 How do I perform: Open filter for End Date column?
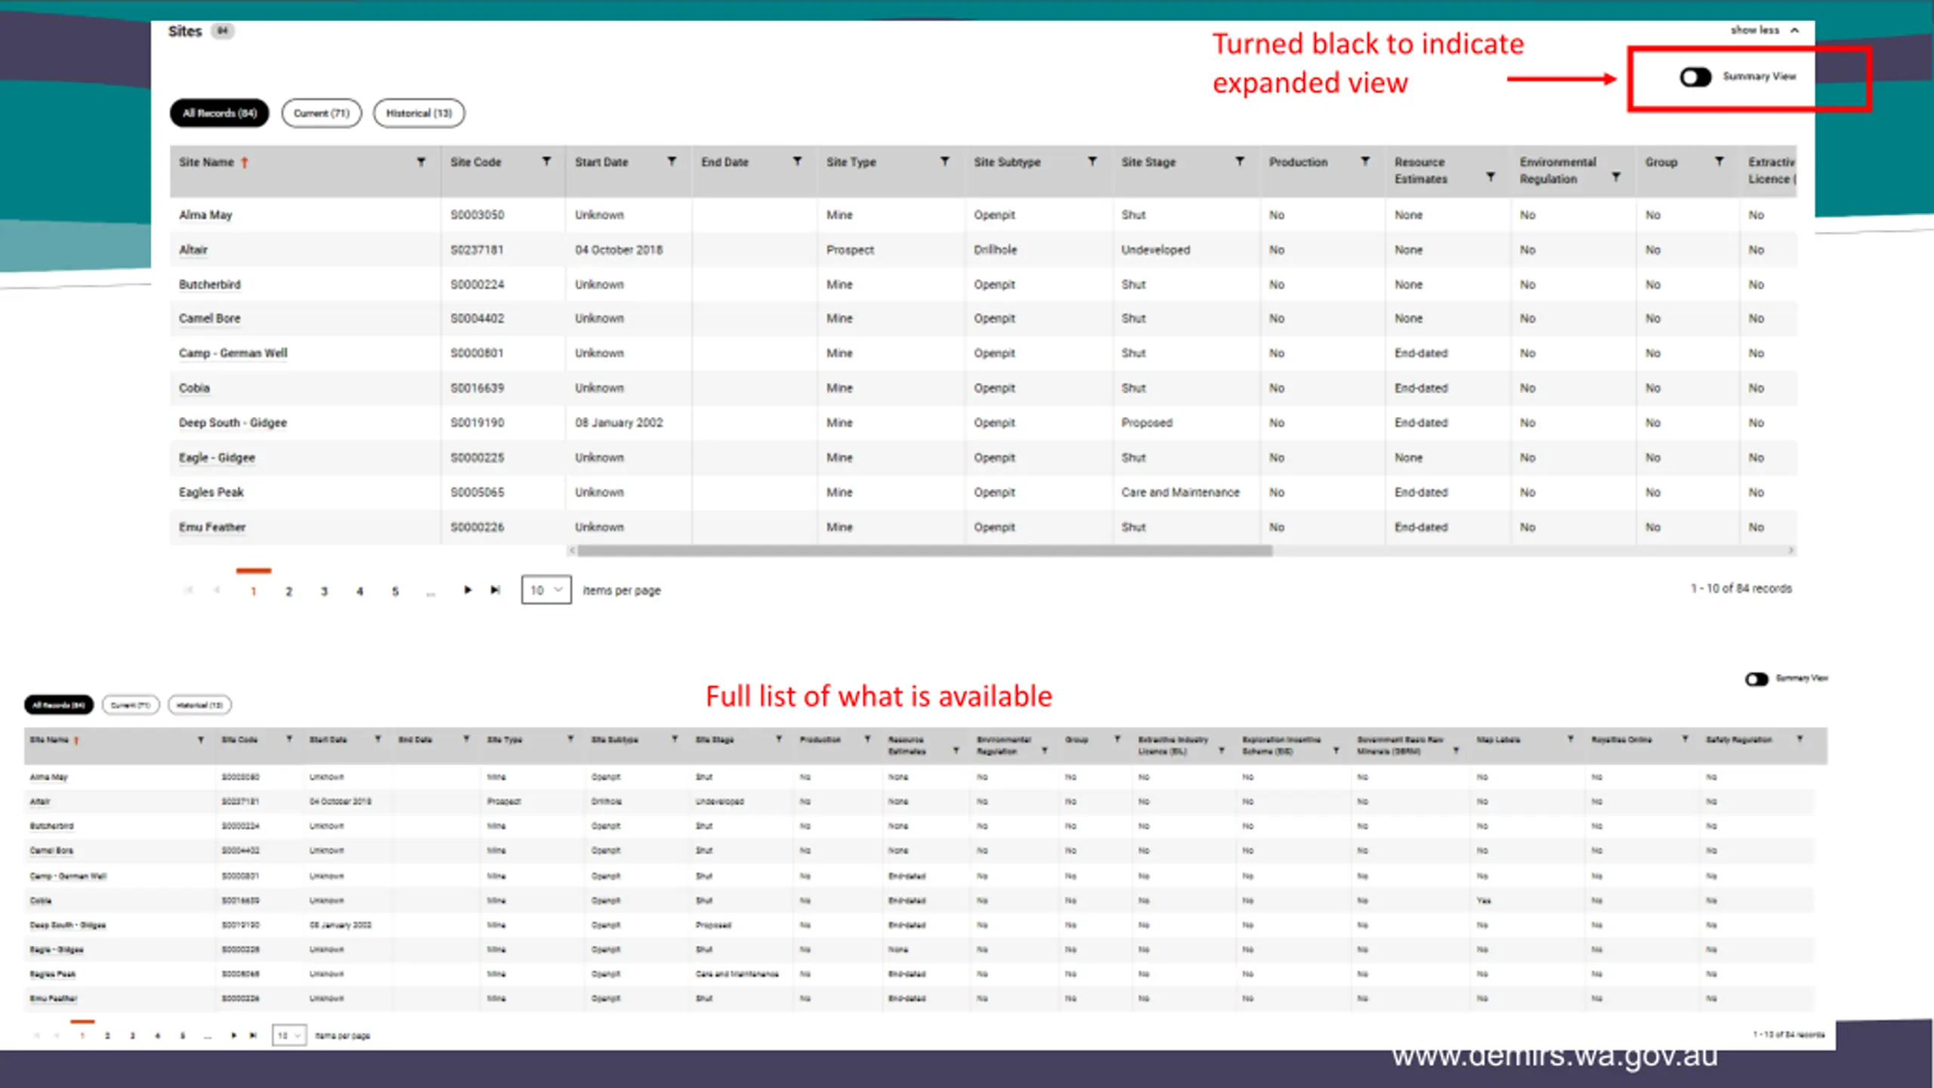point(797,162)
